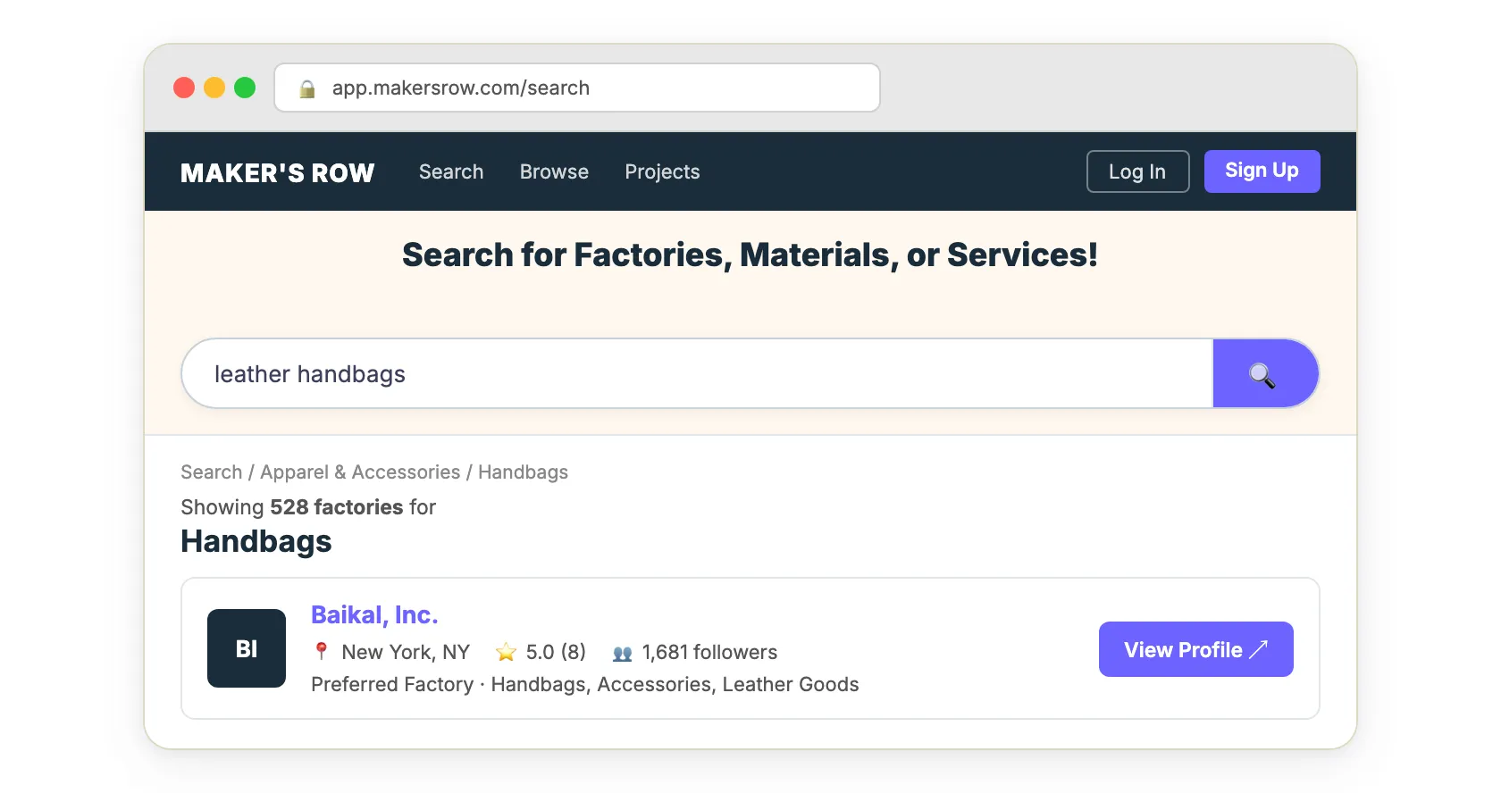The image size is (1501, 793).
Task: Open the Baikal, Inc. factory name link
Action: coord(374,615)
